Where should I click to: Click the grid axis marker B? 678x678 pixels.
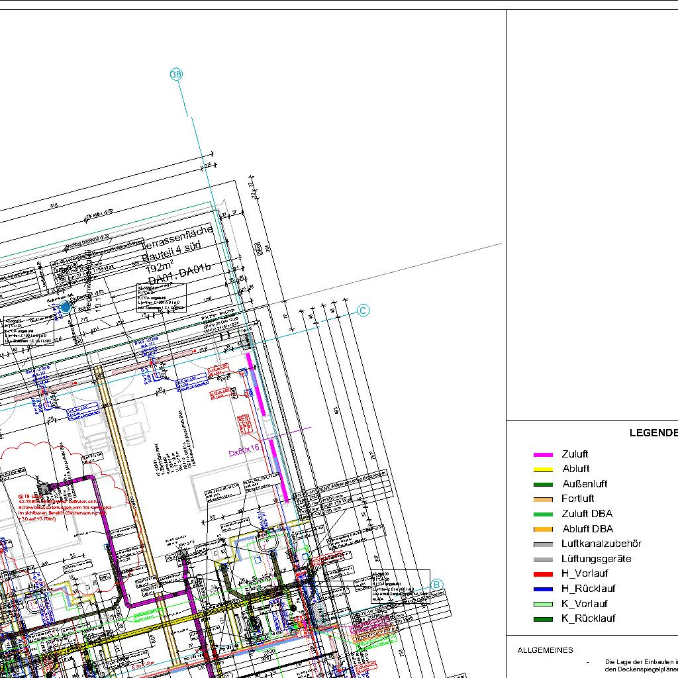[x=436, y=585]
